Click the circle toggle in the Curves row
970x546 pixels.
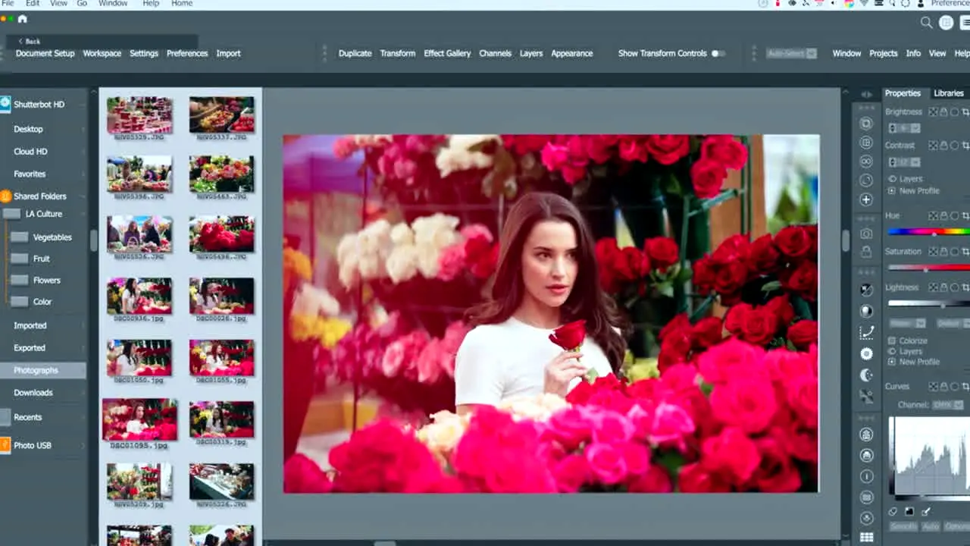[955, 386]
